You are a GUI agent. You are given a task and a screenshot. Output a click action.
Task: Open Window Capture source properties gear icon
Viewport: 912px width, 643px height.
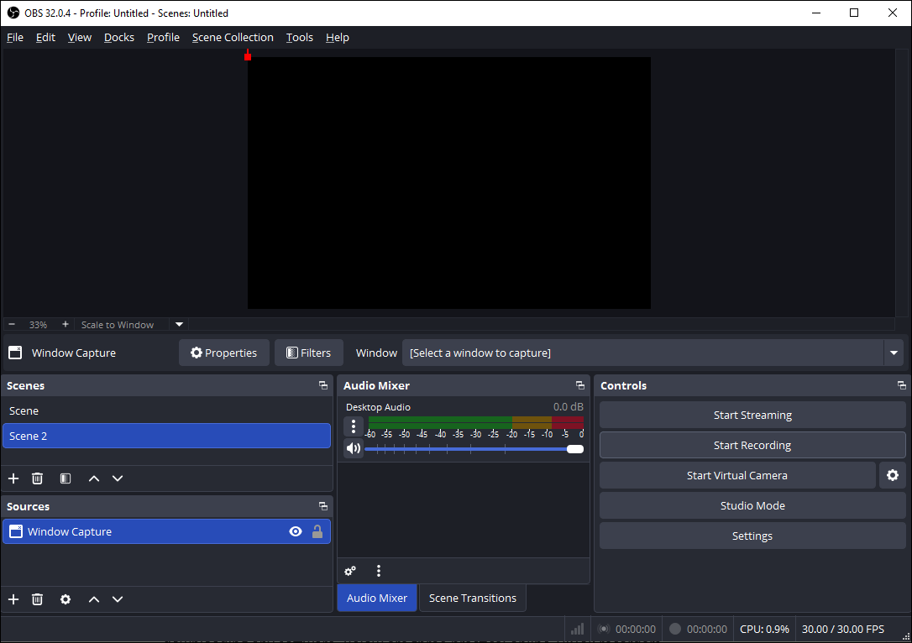click(65, 599)
